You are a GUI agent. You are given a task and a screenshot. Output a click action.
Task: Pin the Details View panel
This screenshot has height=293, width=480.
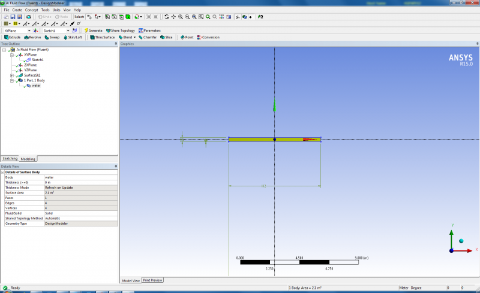115,166
